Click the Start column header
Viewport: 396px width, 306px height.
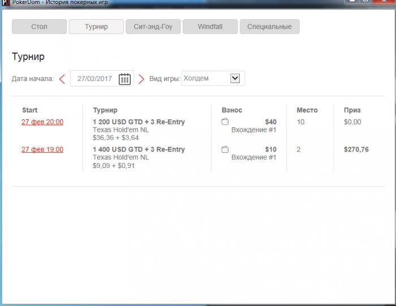point(29,110)
